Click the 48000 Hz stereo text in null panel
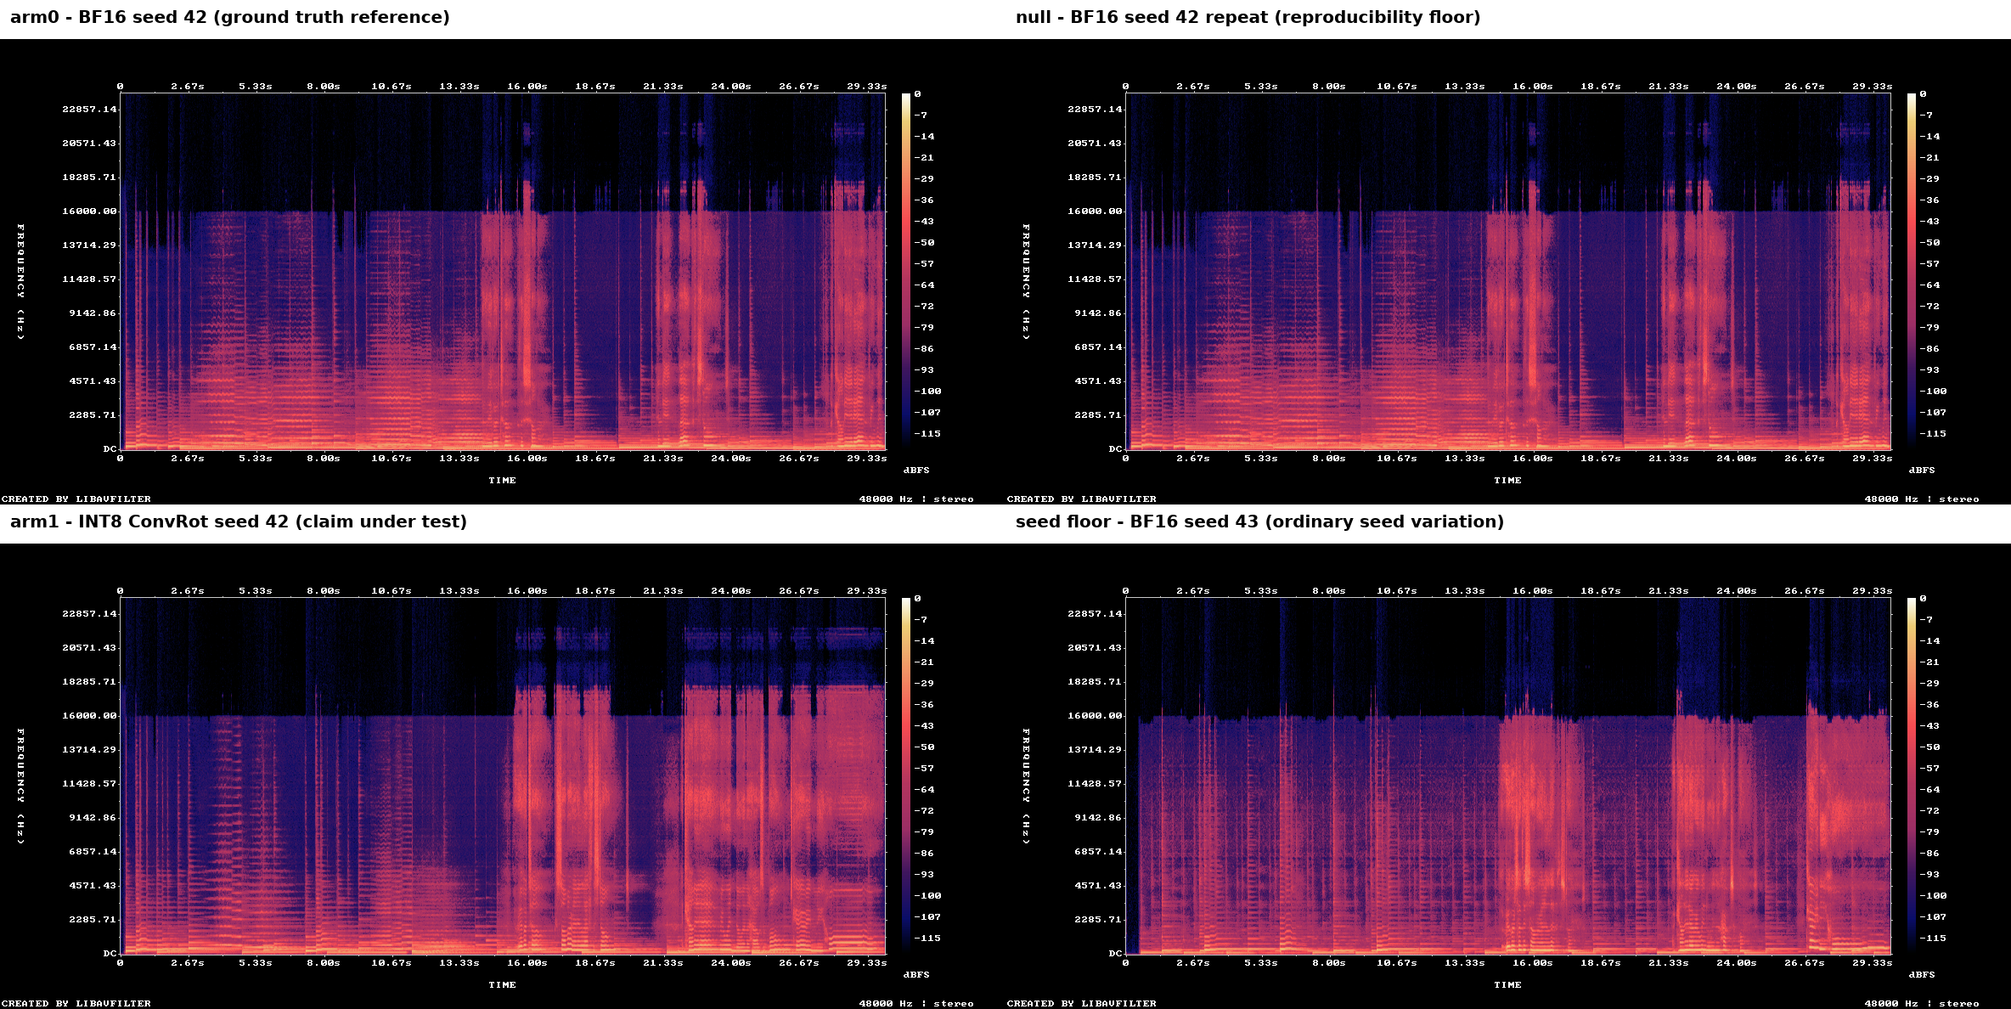2011x1009 pixels. coord(1922,499)
